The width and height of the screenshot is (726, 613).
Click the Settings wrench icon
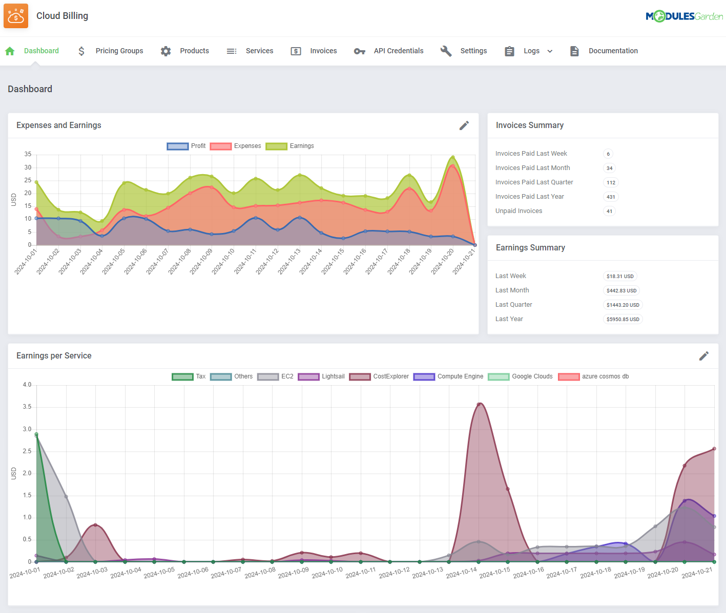tap(446, 51)
